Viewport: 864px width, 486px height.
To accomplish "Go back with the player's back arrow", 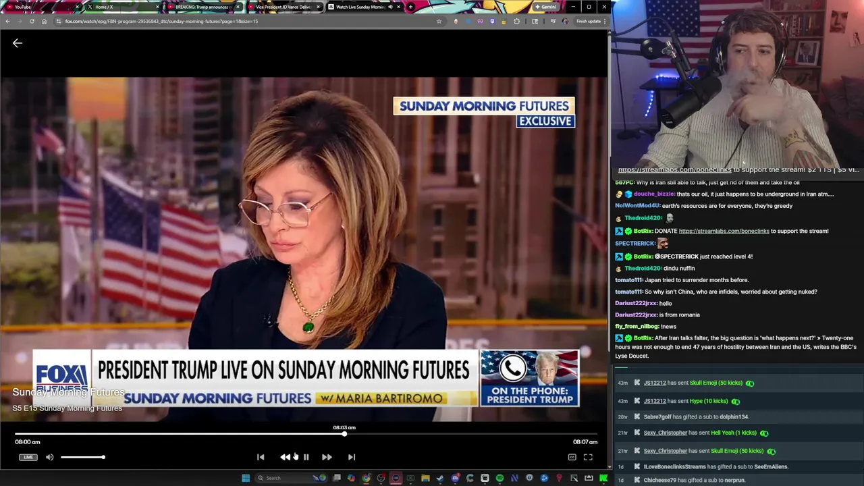I will tap(18, 43).
